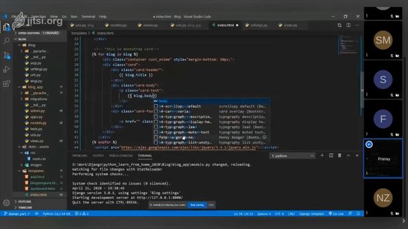This screenshot has height=229, width=408.
Task: Switch to the admin.py editor tab
Action: tap(150, 25)
